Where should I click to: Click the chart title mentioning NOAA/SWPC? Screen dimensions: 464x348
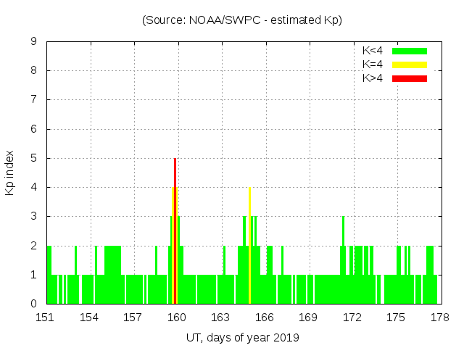[x=241, y=20]
